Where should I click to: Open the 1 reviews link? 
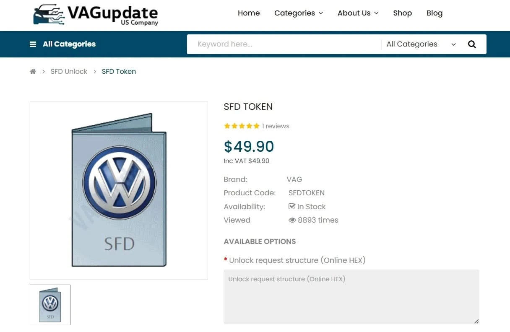point(276,126)
